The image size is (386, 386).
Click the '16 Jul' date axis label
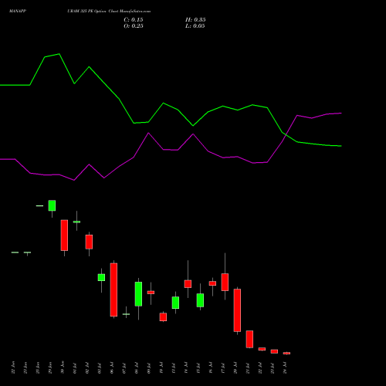[x=211, y=368]
